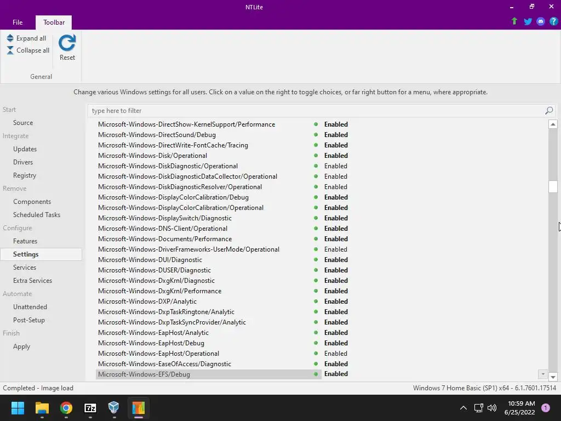This screenshot has height=421, width=561.
Task: Select the Settings page
Action: point(41,254)
